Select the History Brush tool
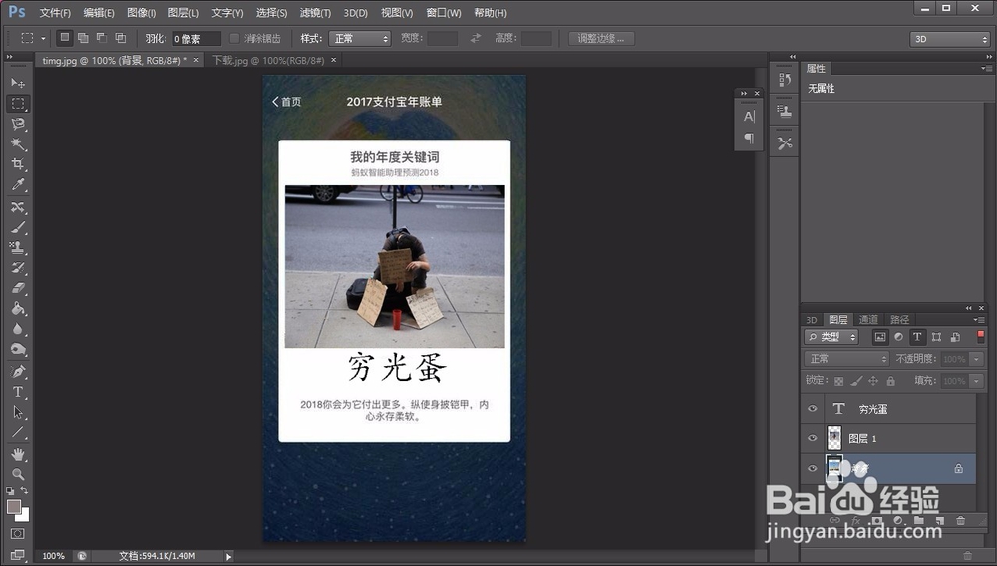Screen dimensions: 997x566 click(x=18, y=268)
